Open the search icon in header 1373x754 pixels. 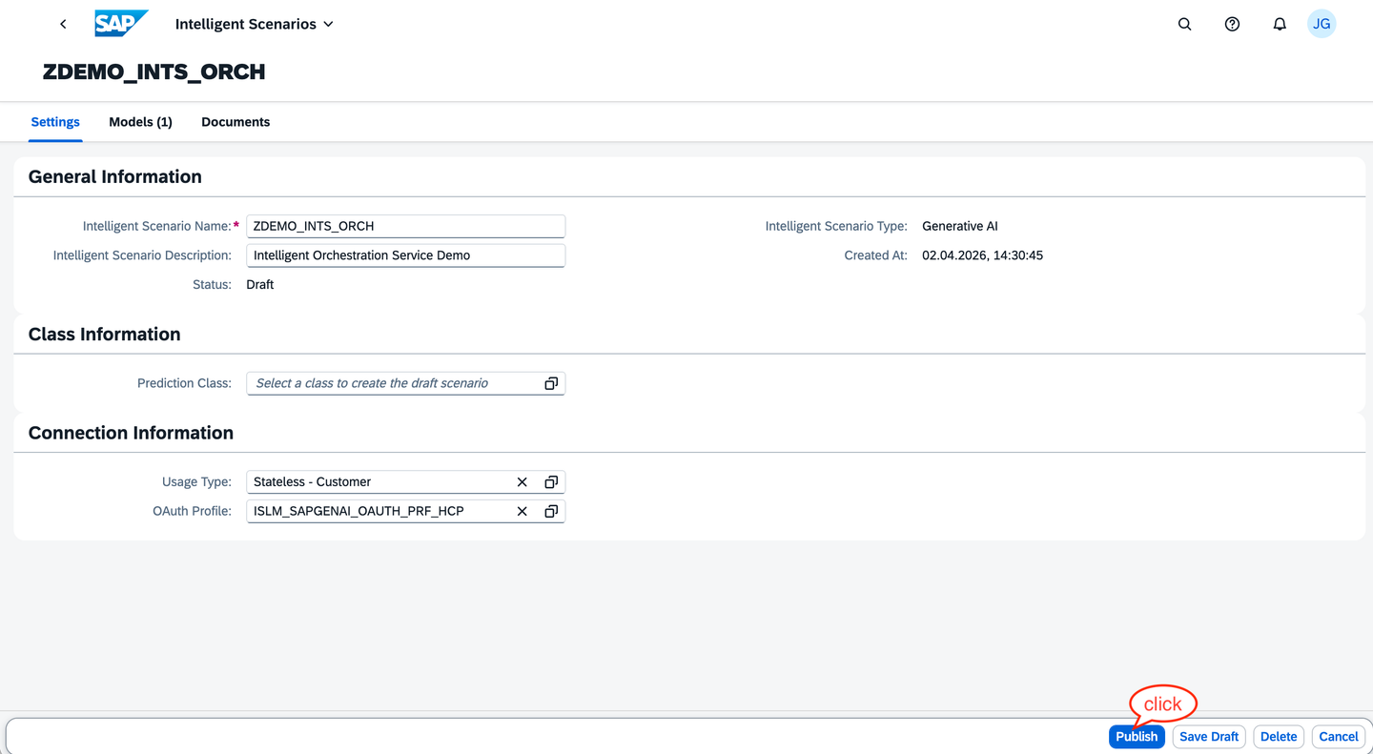pyautogui.click(x=1184, y=24)
